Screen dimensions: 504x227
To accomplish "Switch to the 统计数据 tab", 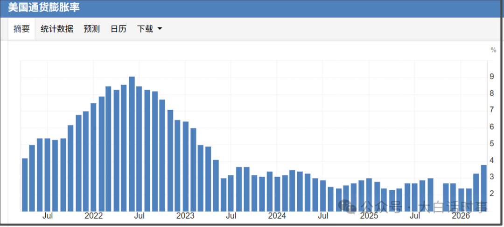I will [x=57, y=29].
